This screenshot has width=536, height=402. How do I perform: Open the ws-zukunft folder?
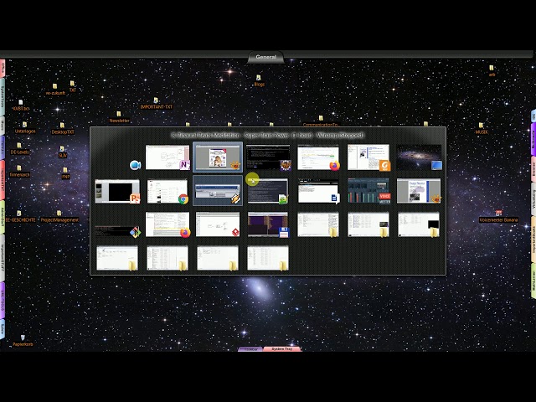(55, 90)
